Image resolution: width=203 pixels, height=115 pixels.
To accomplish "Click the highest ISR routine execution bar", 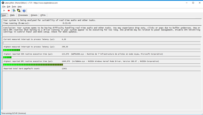I will (101, 57).
